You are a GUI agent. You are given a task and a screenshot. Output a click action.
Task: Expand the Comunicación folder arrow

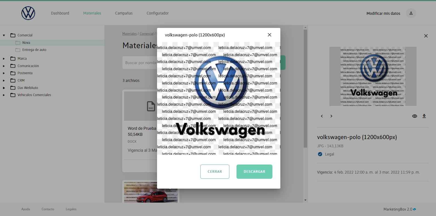point(4,66)
